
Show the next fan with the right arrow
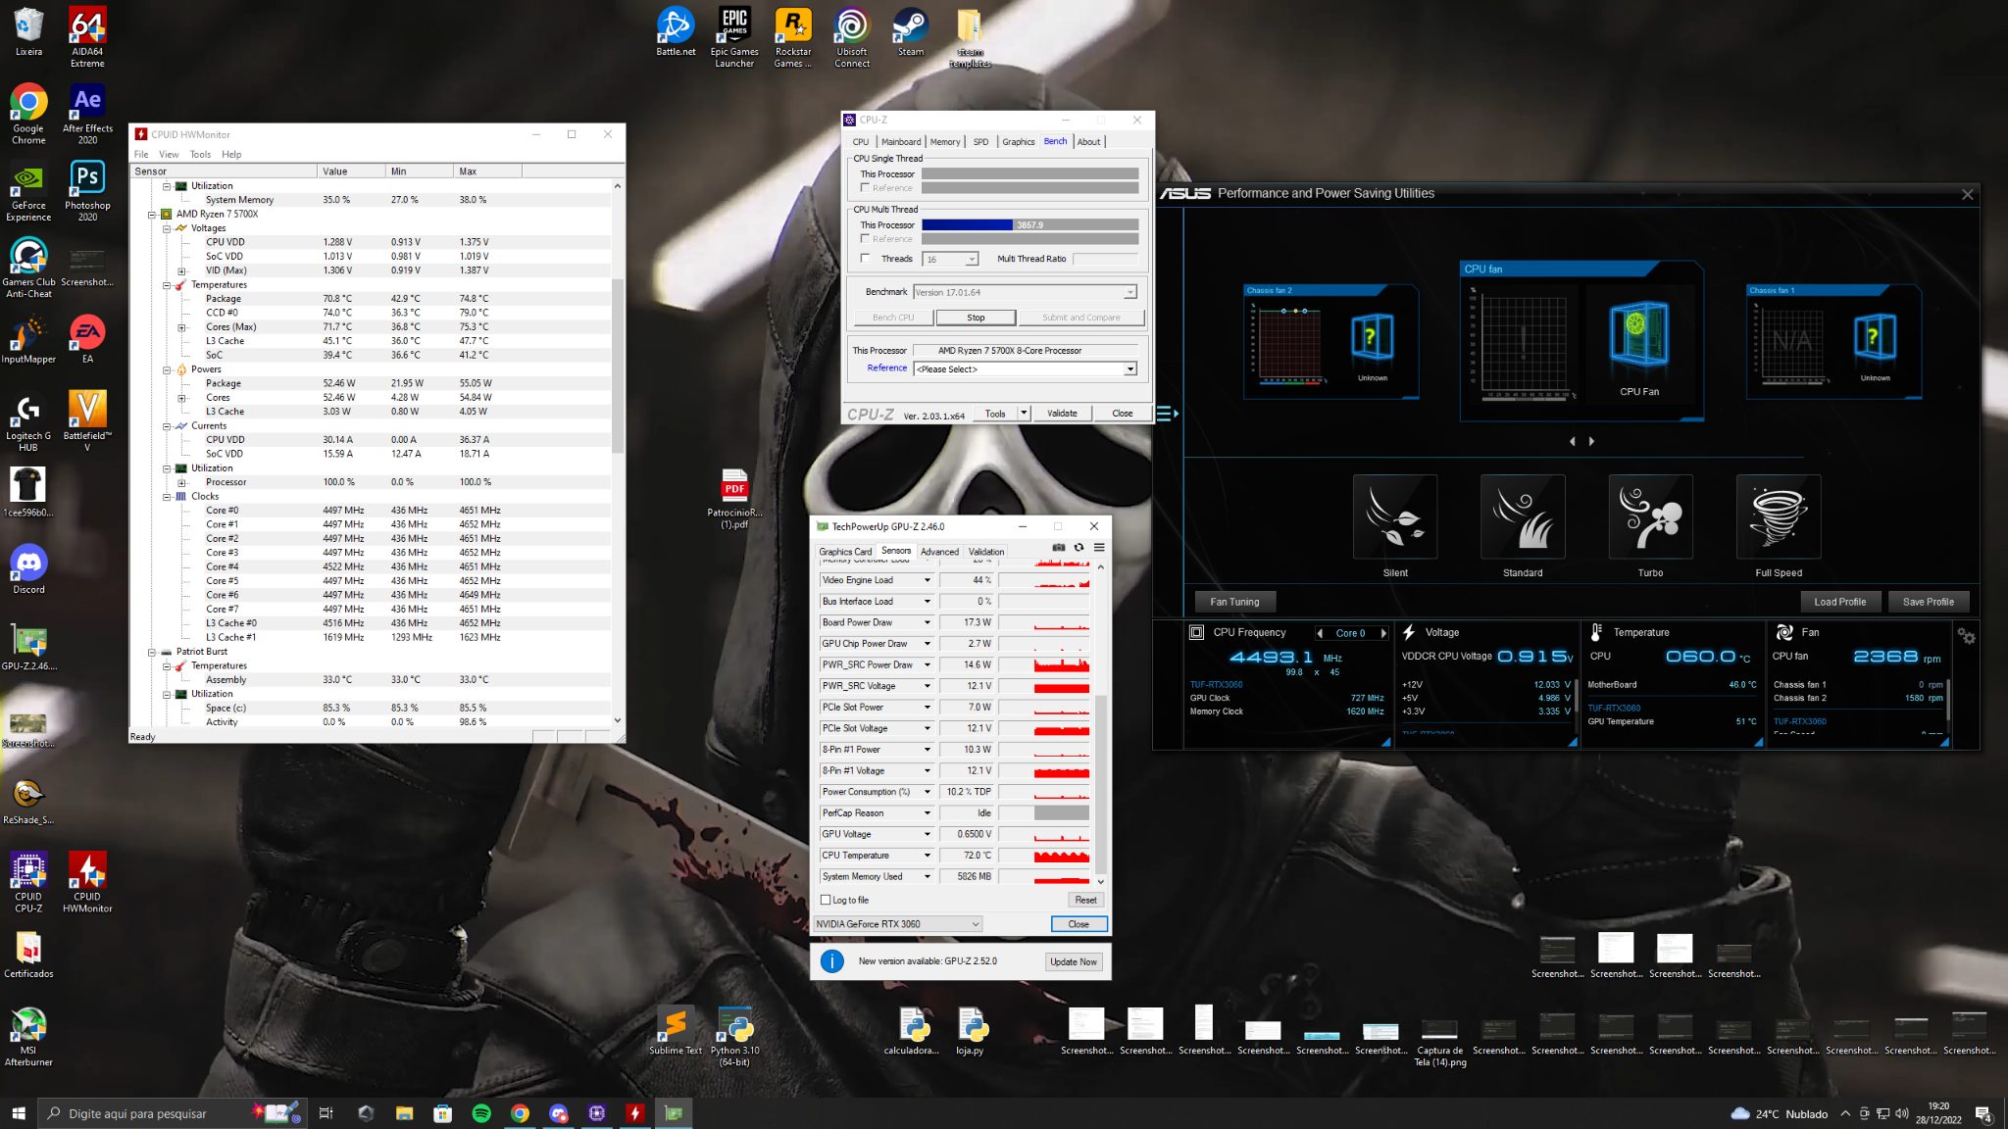pyautogui.click(x=1591, y=441)
